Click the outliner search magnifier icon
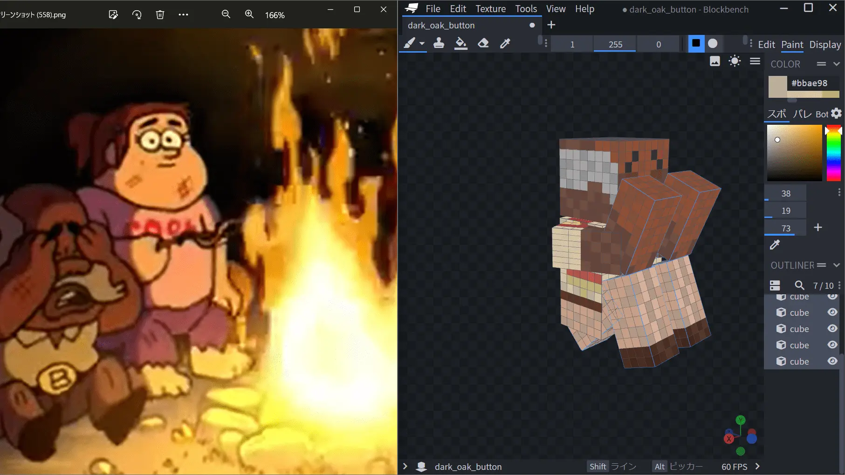This screenshot has width=845, height=475. [799, 285]
